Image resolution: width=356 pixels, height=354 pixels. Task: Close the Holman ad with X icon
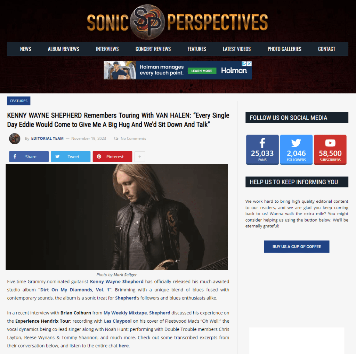tap(249, 64)
